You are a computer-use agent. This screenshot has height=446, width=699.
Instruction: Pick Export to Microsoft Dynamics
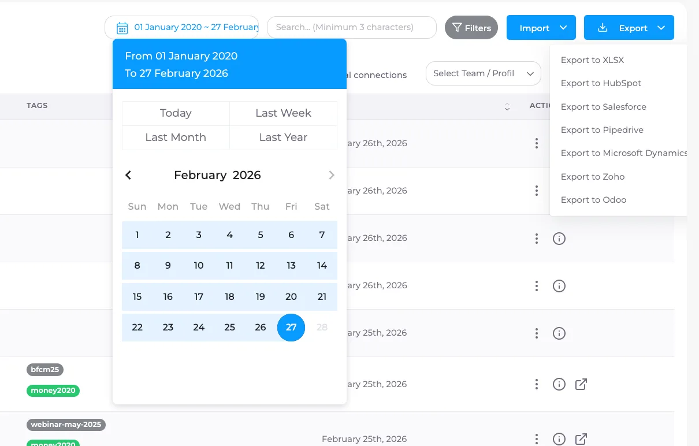click(x=623, y=153)
